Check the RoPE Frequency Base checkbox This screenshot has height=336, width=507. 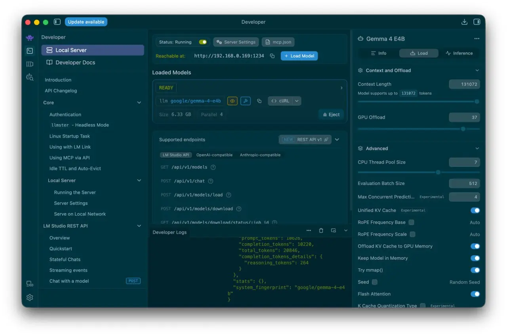pyautogui.click(x=412, y=222)
